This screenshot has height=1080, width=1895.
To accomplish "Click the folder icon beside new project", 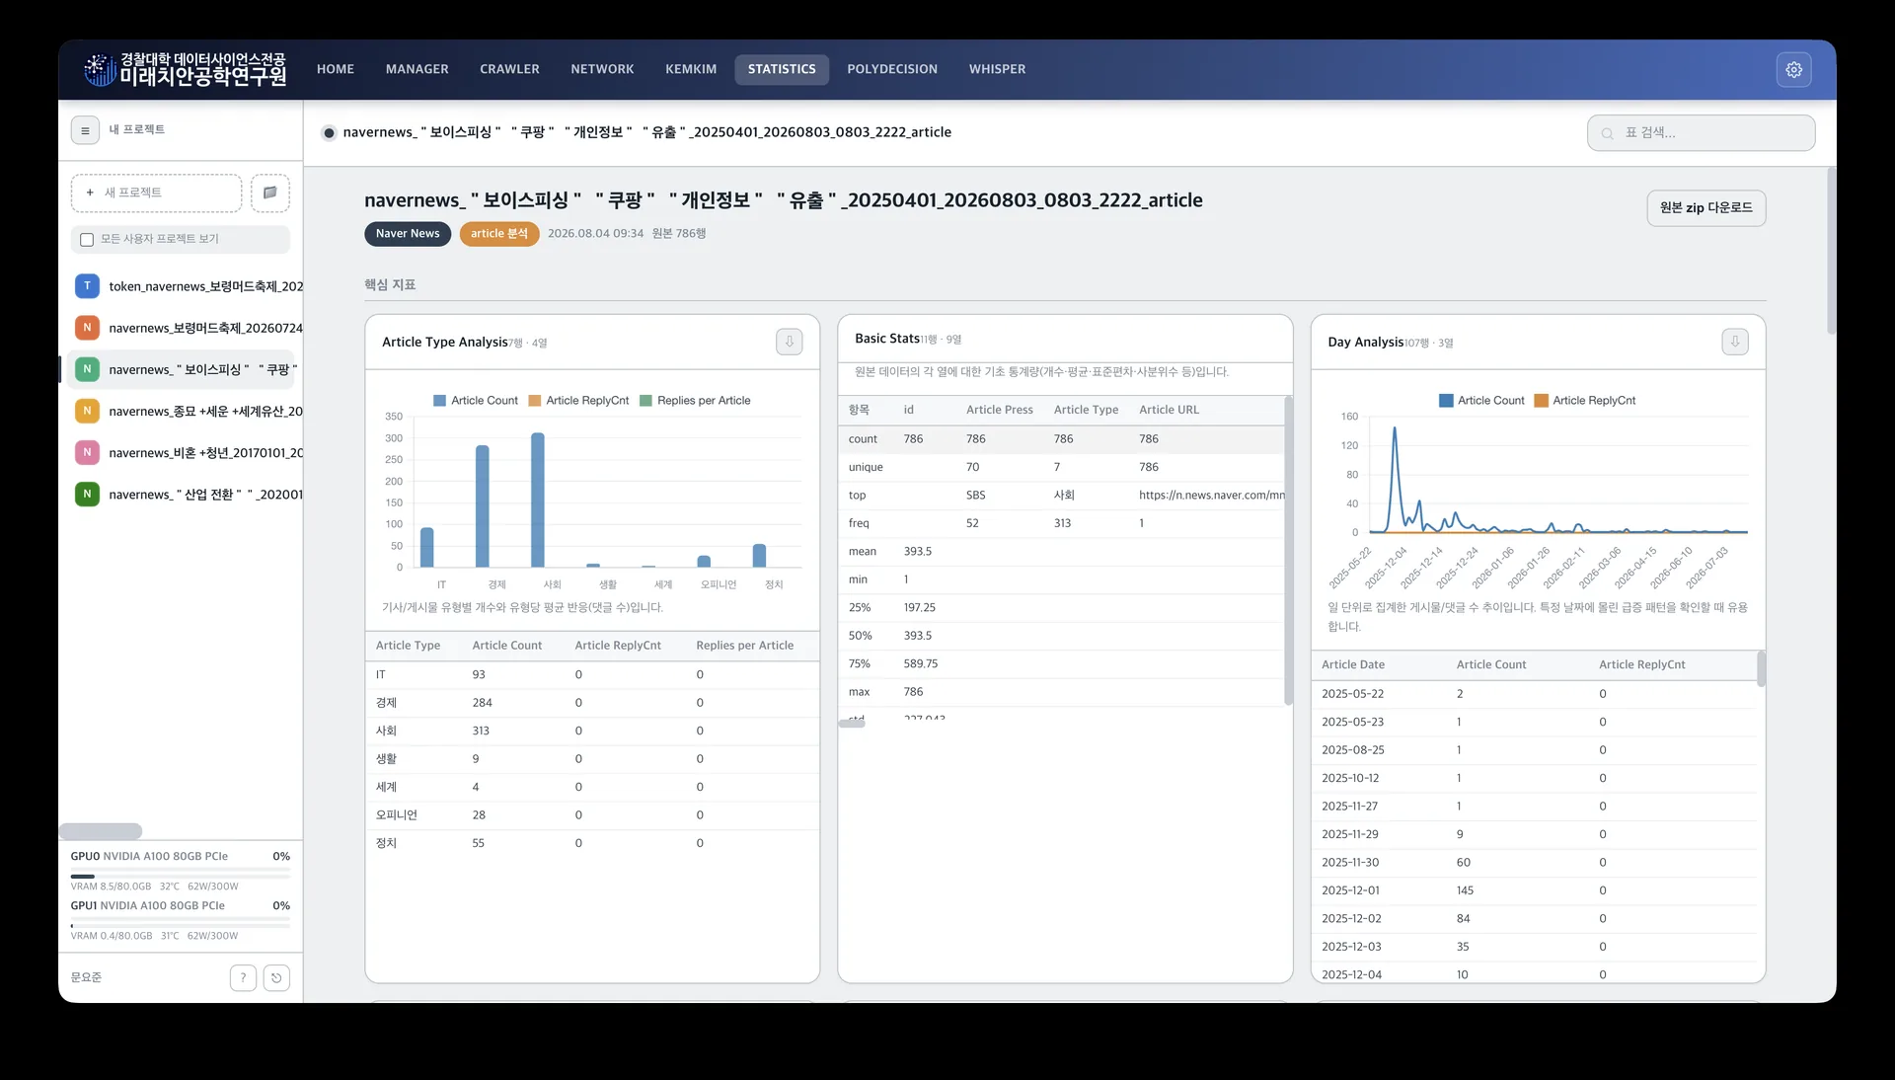I will click(269, 193).
